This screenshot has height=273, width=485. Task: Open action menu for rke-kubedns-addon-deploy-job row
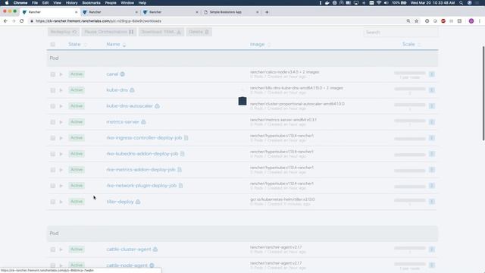432,154
